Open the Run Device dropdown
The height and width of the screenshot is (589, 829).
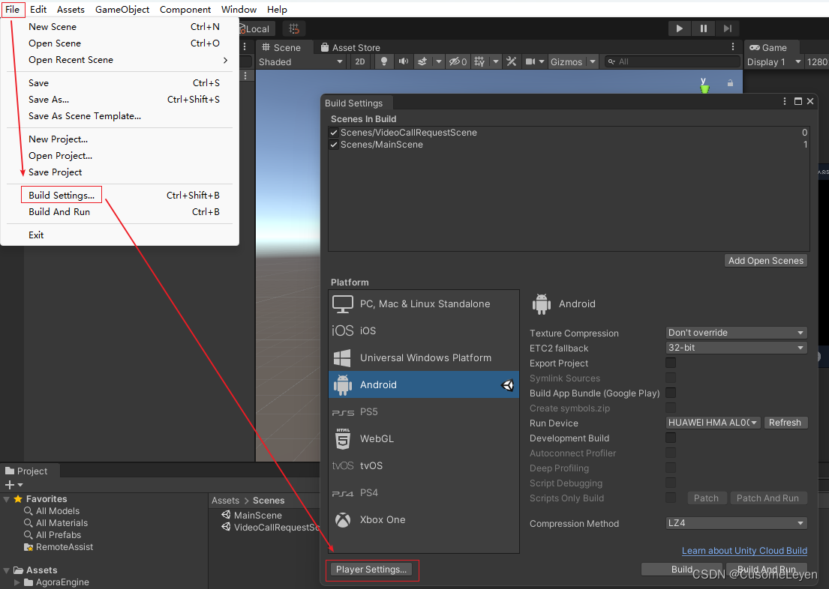pos(713,423)
